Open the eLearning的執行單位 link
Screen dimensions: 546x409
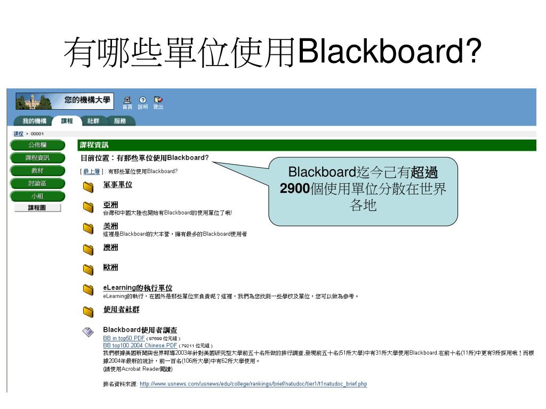[x=138, y=288]
